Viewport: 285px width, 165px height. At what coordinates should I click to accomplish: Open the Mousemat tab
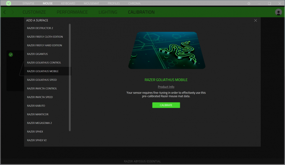[x=91, y=3]
